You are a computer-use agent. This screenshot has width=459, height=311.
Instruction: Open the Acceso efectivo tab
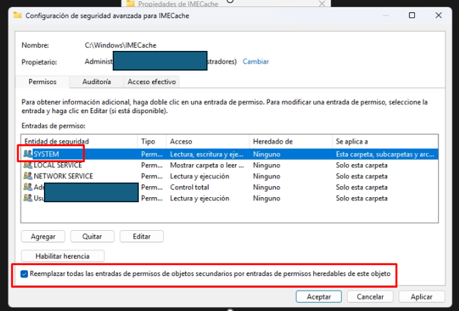[152, 82]
